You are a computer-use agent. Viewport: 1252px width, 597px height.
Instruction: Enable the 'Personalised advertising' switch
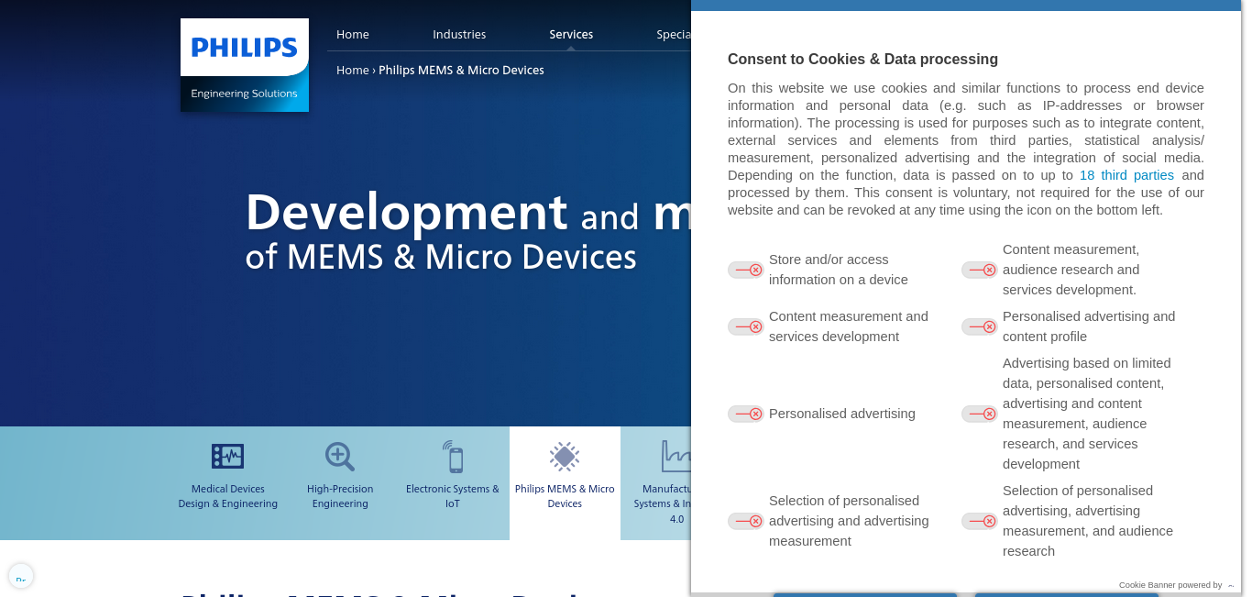(745, 414)
